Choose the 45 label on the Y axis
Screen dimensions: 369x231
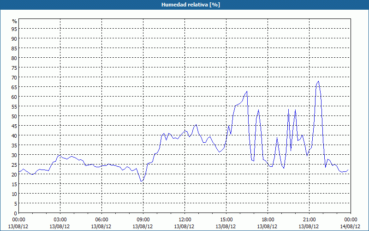tap(14, 126)
